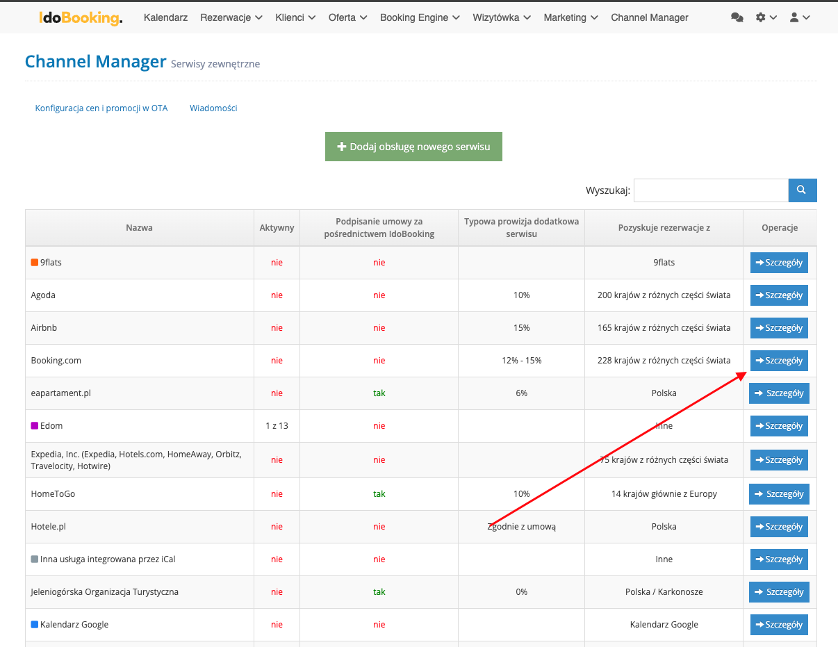Focus the Wyszukaj search field
The image size is (838, 647).
click(711, 190)
